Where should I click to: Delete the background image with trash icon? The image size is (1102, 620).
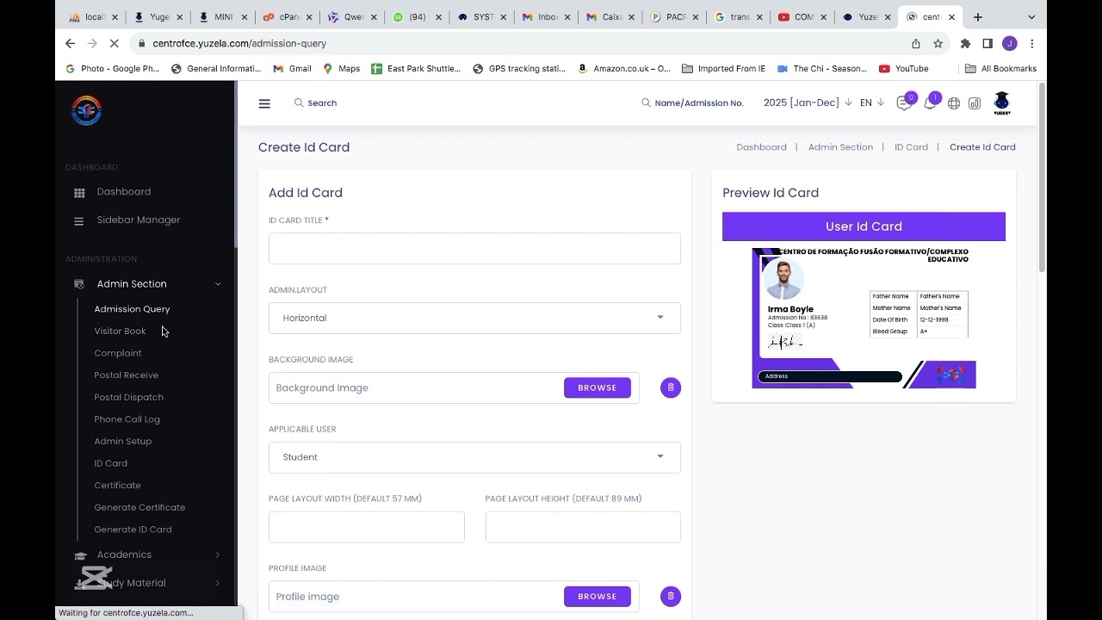(x=671, y=387)
